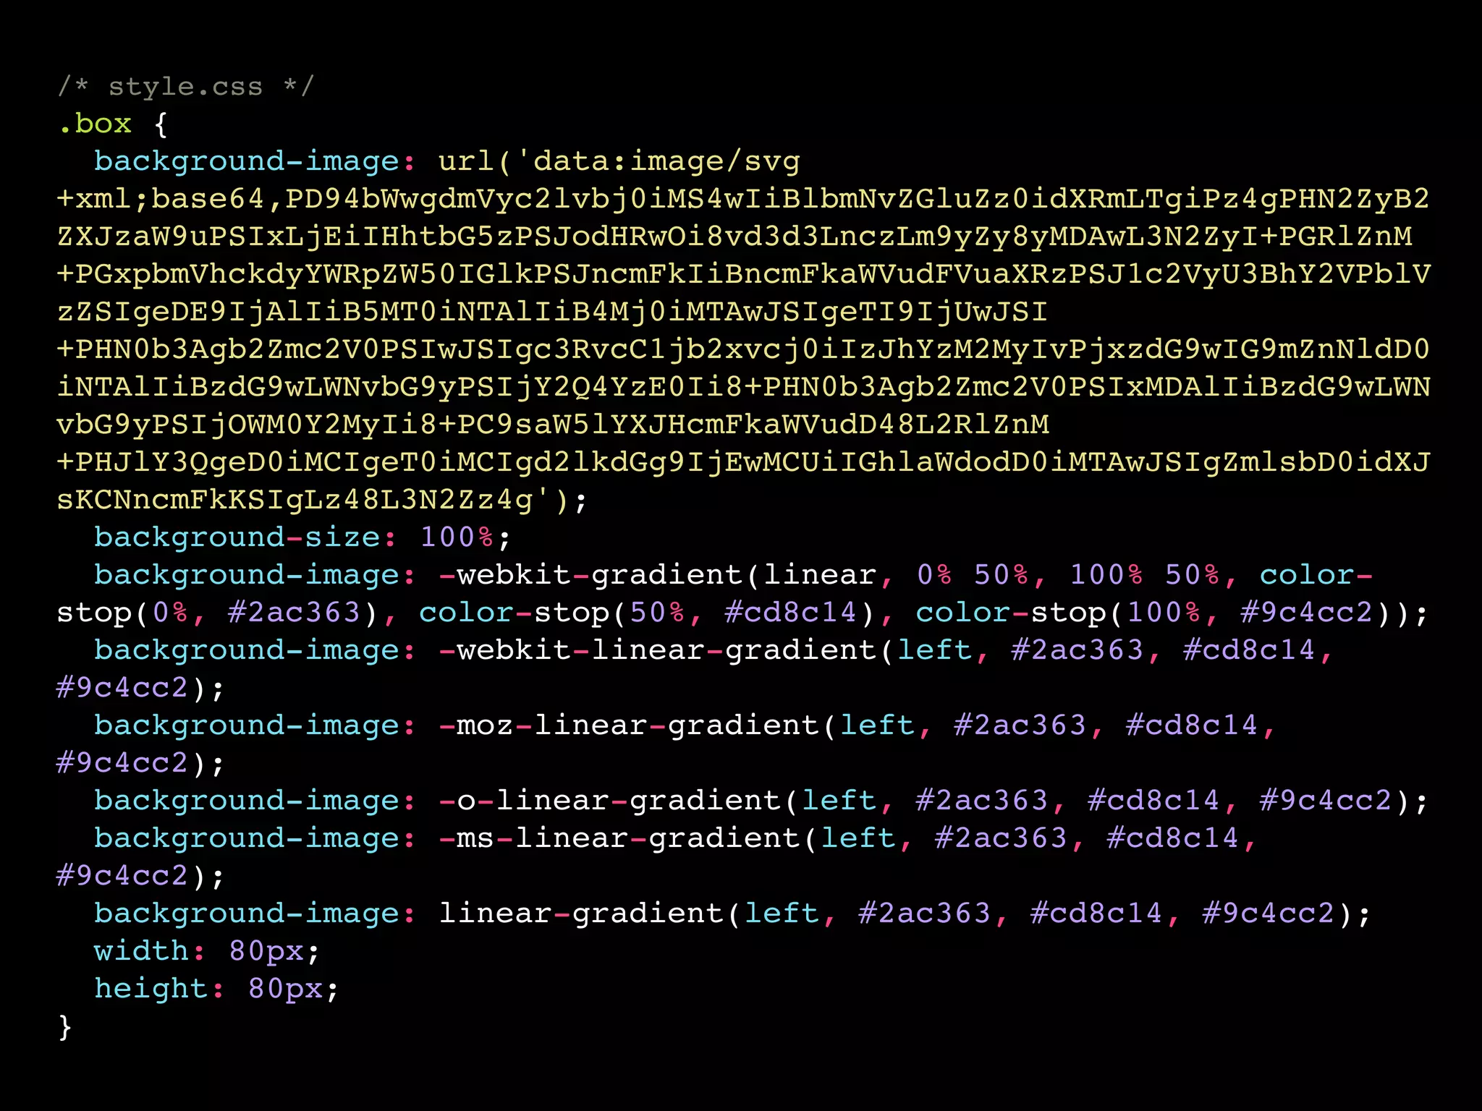Click the +xml;base64 prefix text
This screenshot has height=1111, width=1482.
(x=161, y=199)
